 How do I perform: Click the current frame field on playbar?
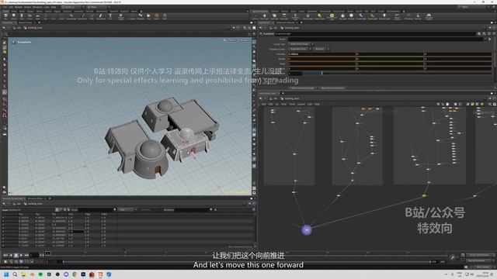33,255
